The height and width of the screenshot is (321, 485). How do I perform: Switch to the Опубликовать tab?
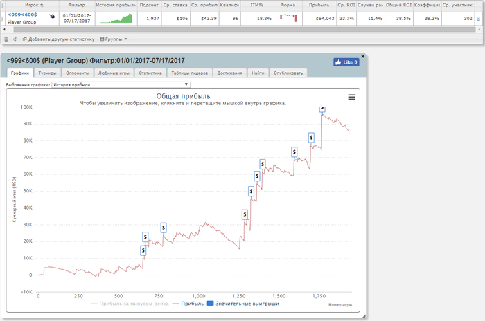click(x=288, y=73)
